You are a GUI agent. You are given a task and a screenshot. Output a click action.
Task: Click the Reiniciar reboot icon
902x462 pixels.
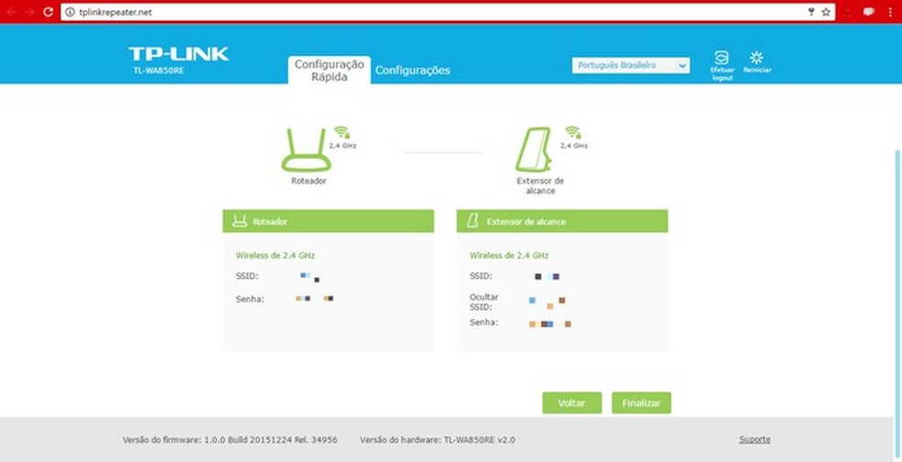point(756,57)
